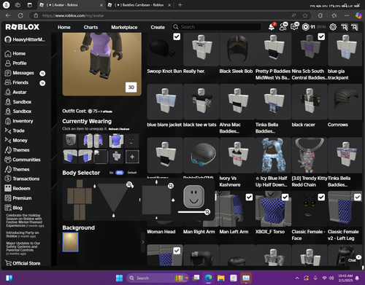Click the Refresh link under Currently Wearing
This screenshot has height=285, width=365.
click(x=113, y=129)
